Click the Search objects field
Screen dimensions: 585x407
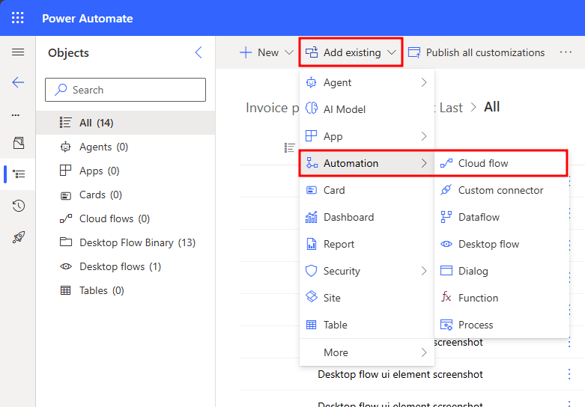pyautogui.click(x=125, y=90)
